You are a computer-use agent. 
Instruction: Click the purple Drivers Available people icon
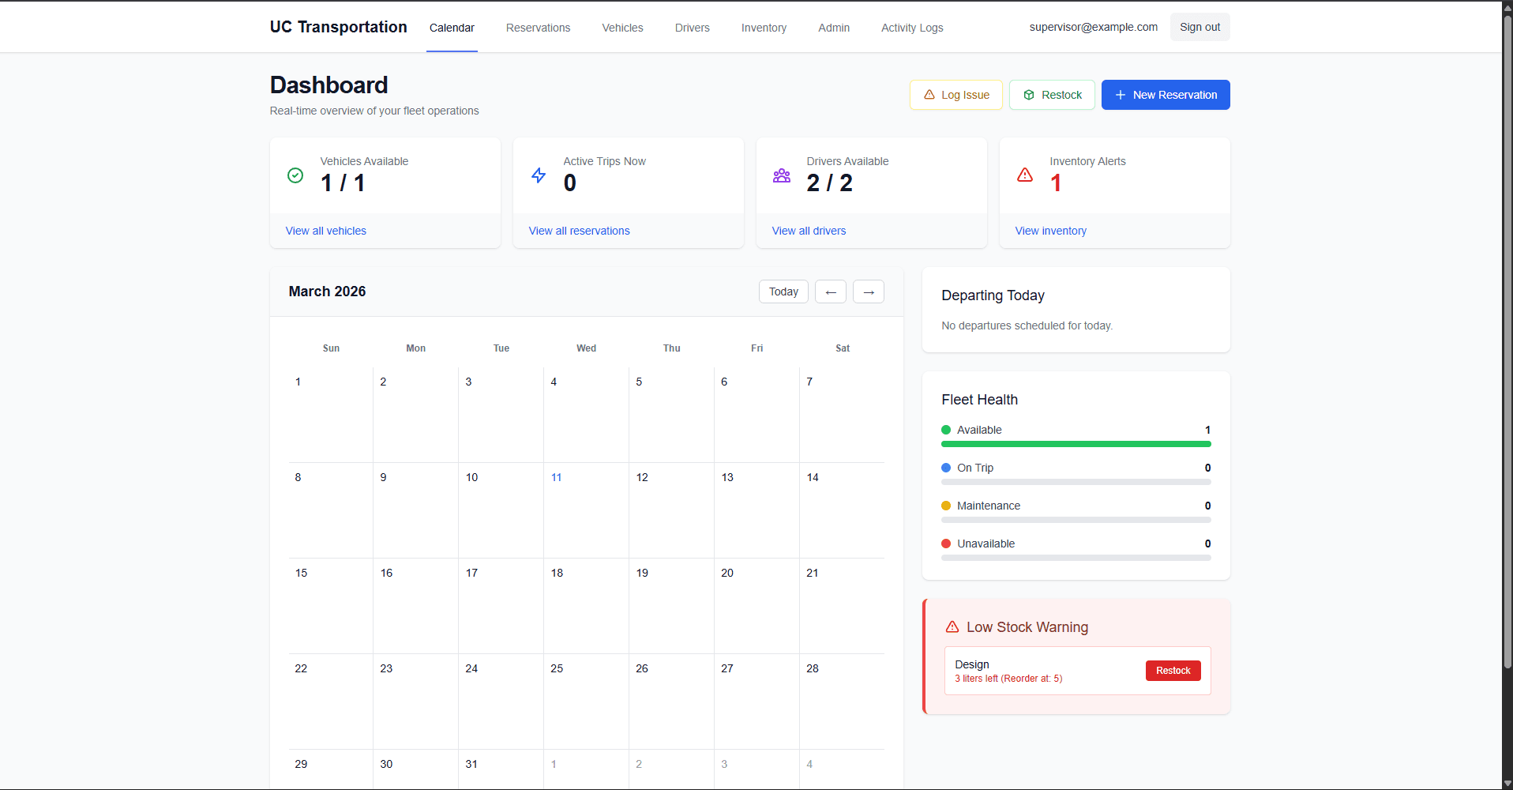click(x=782, y=175)
